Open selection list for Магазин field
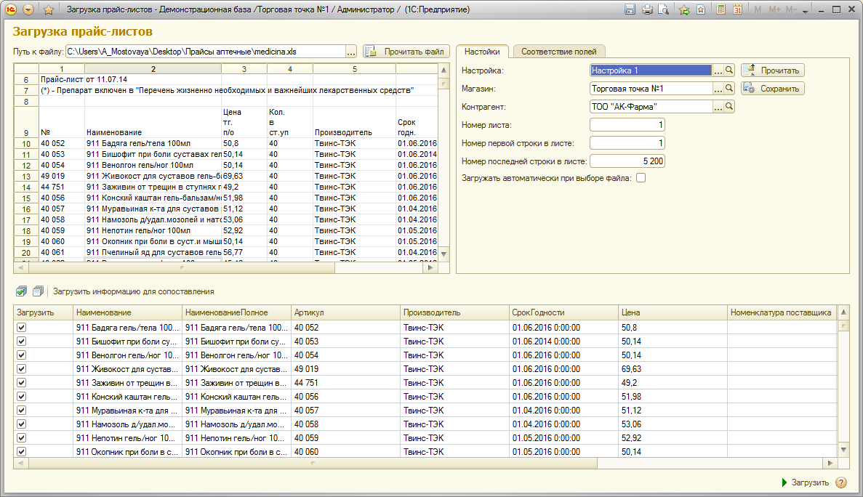This screenshot has width=863, height=497. click(x=718, y=89)
